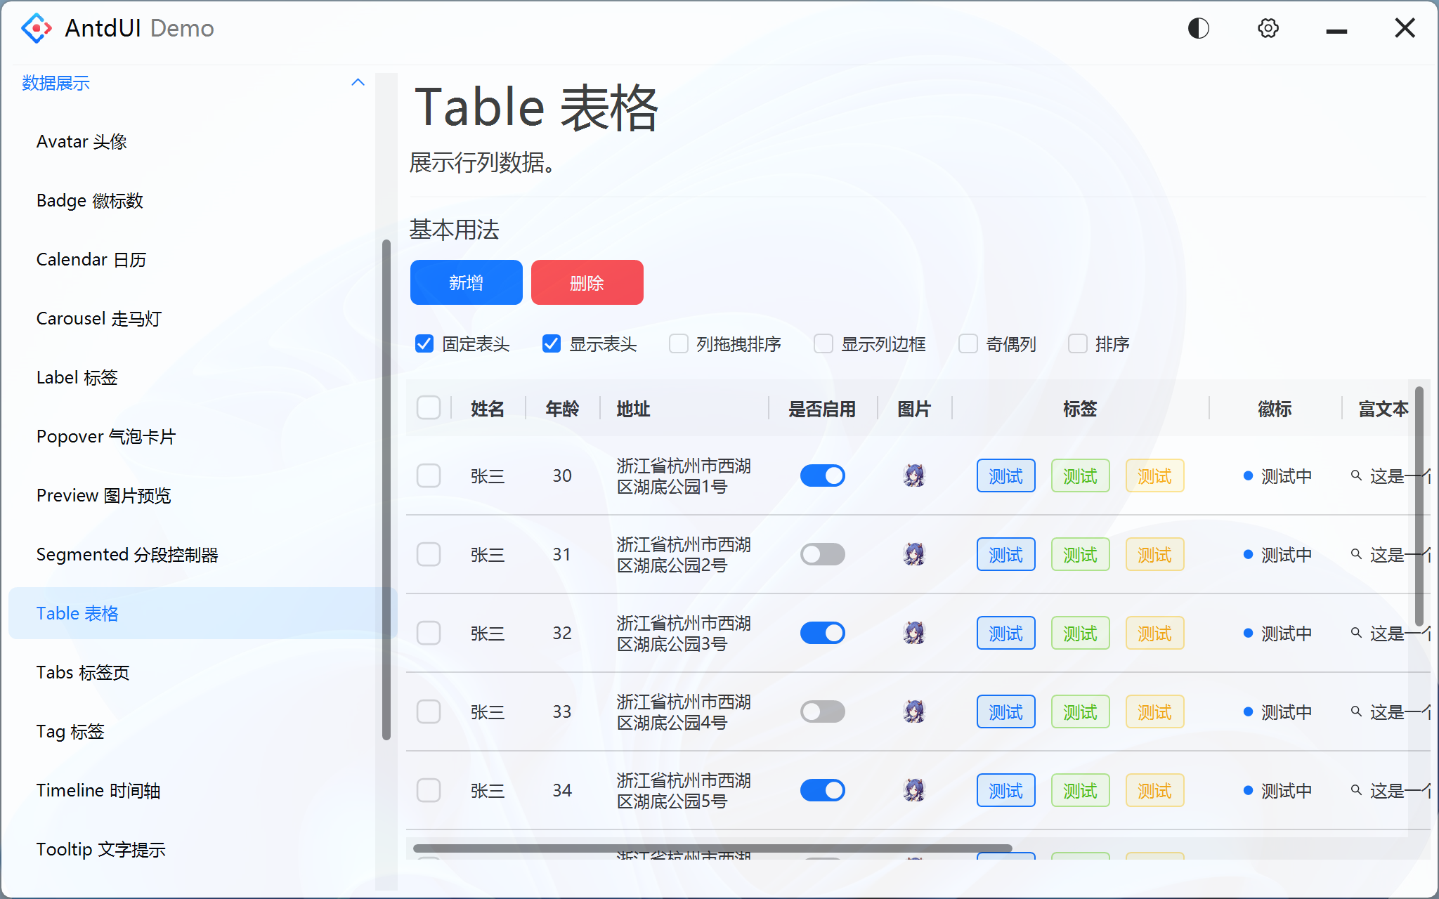The height and width of the screenshot is (899, 1439).
Task: Click the AntdUI logo
Action: click(36, 28)
